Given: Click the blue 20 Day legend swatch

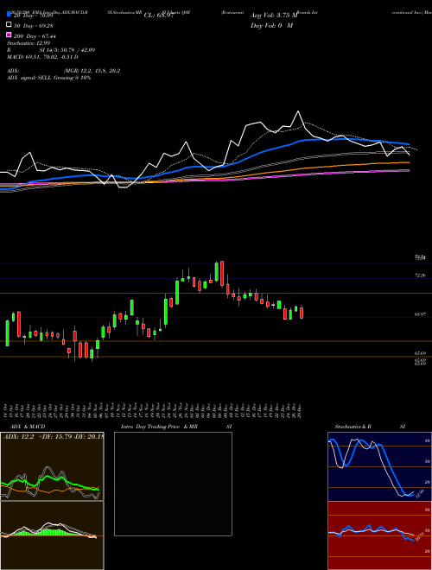Looking at the screenshot, I should coord(10,14).
